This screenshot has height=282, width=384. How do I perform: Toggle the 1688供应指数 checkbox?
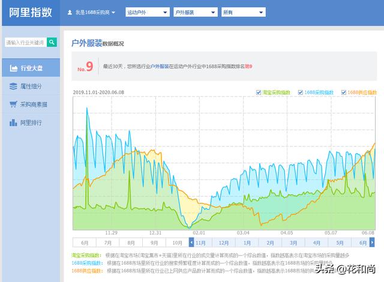click(344, 92)
